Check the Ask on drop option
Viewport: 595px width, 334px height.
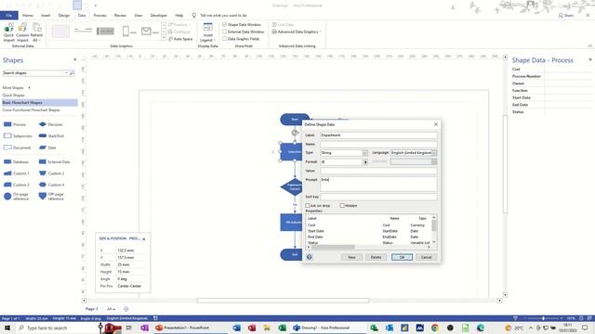click(x=308, y=206)
